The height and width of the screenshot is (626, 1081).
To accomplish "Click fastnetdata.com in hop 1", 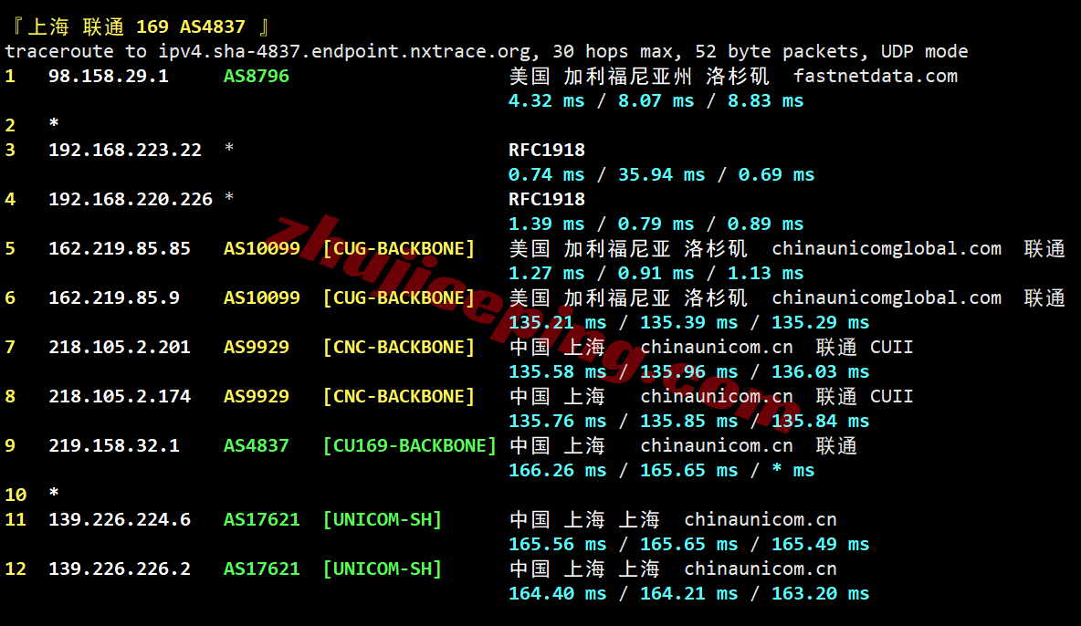I will coord(876,76).
